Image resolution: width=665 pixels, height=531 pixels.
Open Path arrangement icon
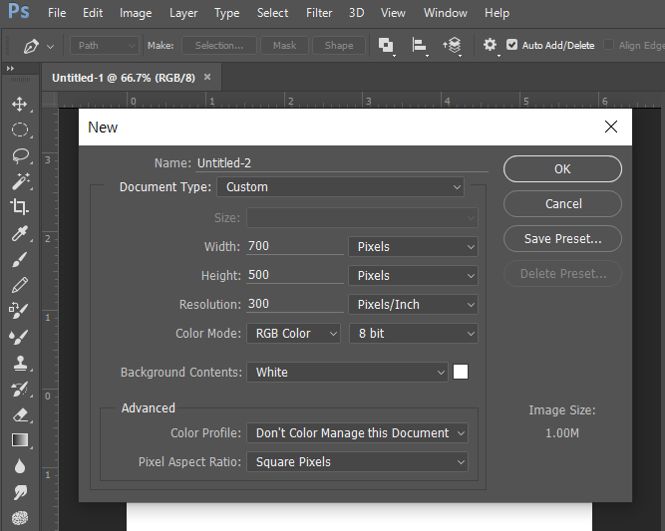[x=452, y=46]
